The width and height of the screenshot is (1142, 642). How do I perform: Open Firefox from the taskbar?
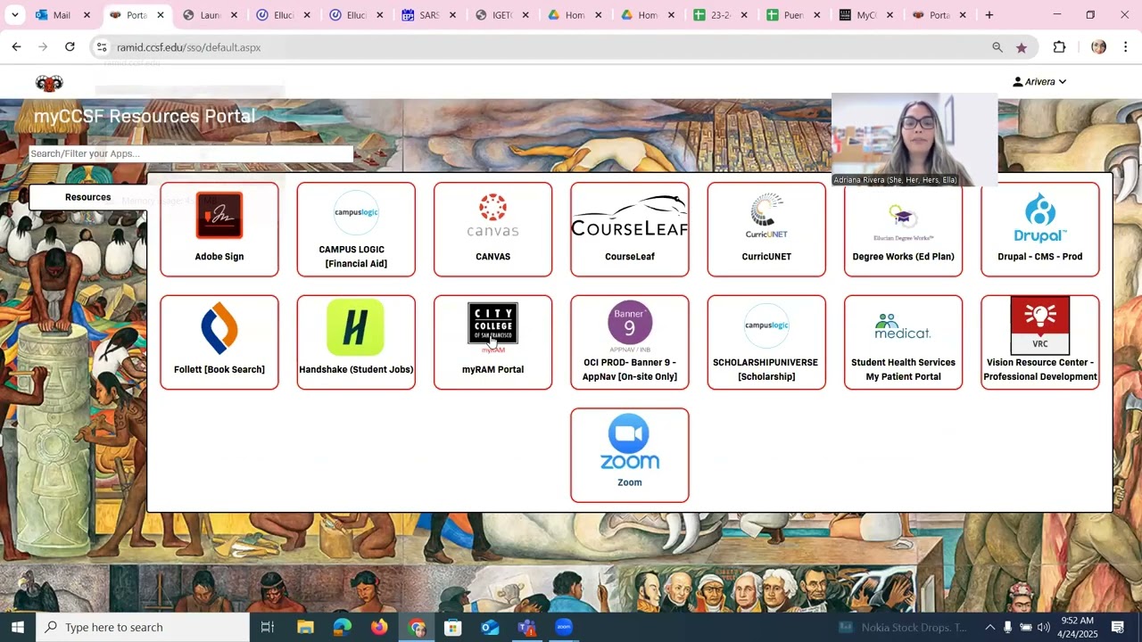(x=379, y=627)
